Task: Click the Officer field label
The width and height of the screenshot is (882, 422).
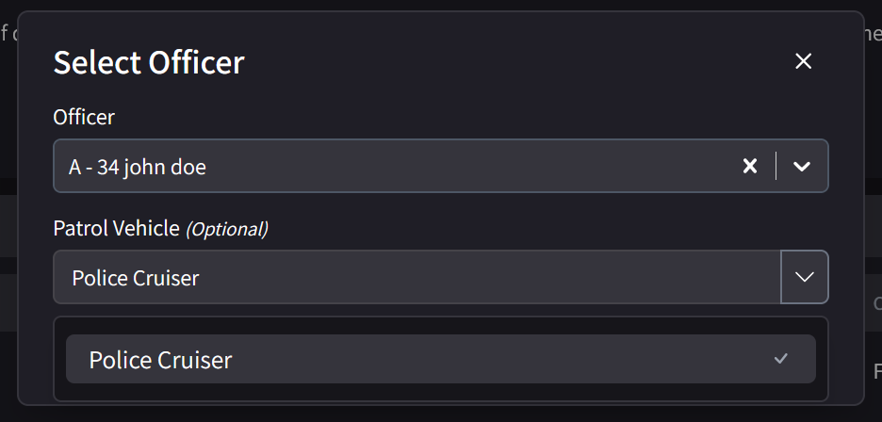Action: coord(84,118)
